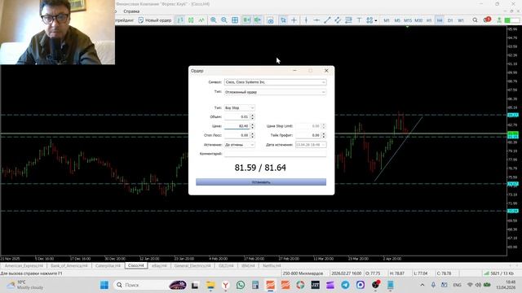
Task: Switch to the American_Express,H4 chart tab
Action: pyautogui.click(x=24, y=266)
